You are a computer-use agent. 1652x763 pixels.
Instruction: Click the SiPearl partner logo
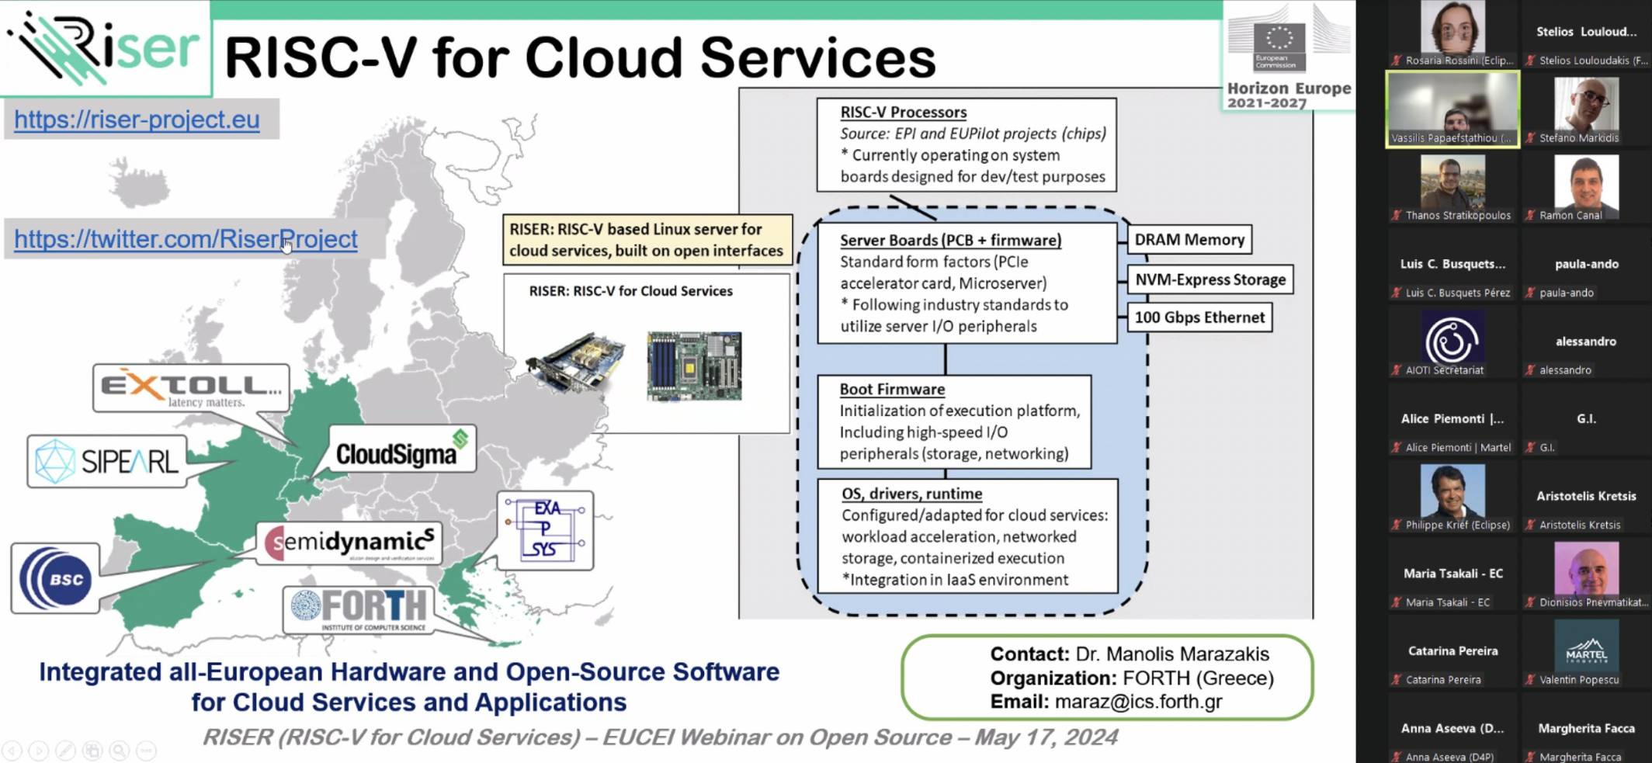[x=107, y=462]
